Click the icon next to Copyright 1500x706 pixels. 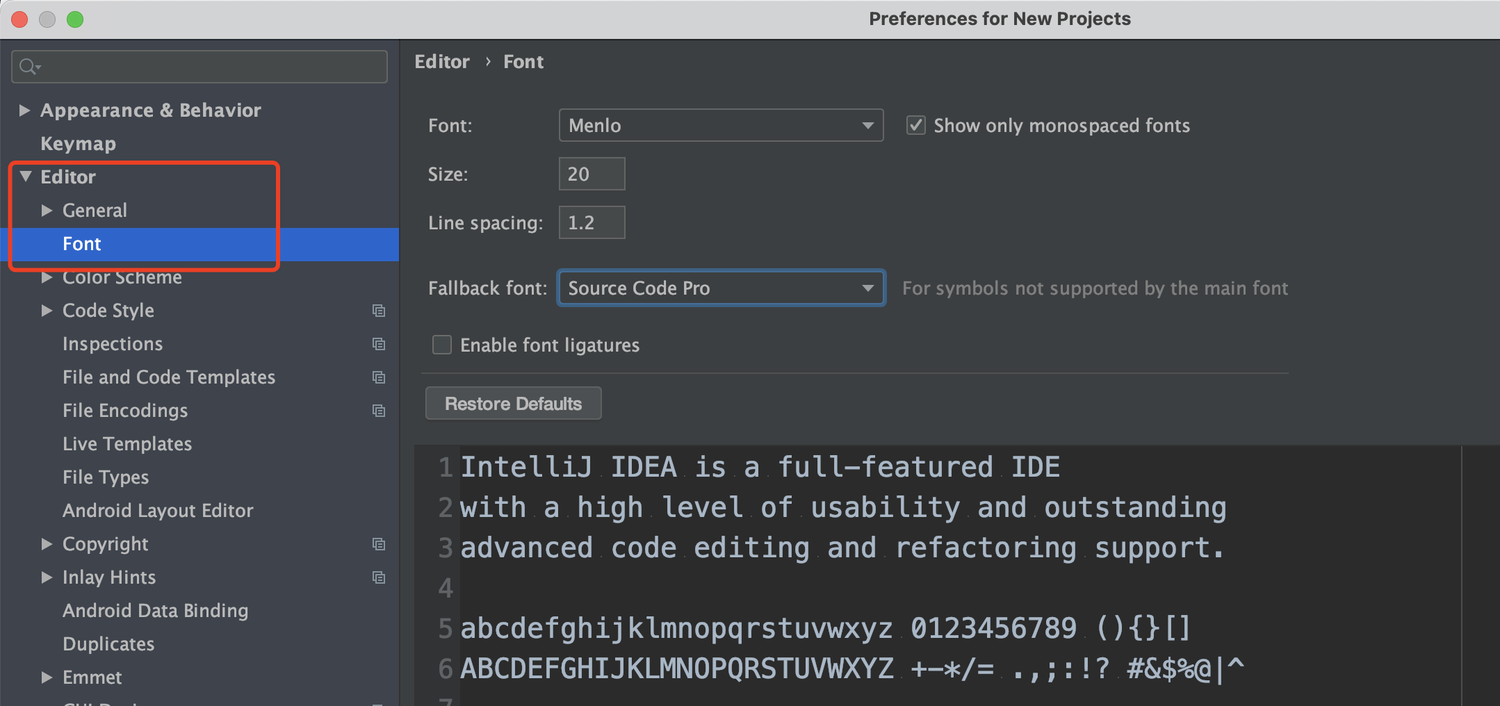(x=379, y=544)
